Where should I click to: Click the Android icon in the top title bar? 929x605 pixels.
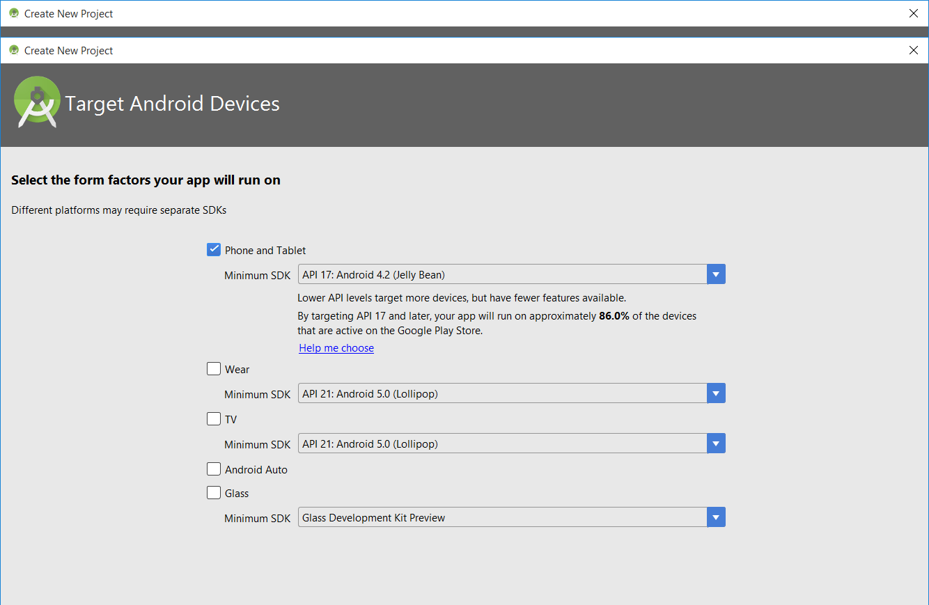pos(13,13)
